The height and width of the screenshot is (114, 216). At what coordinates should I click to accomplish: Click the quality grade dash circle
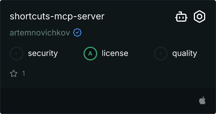(161, 53)
